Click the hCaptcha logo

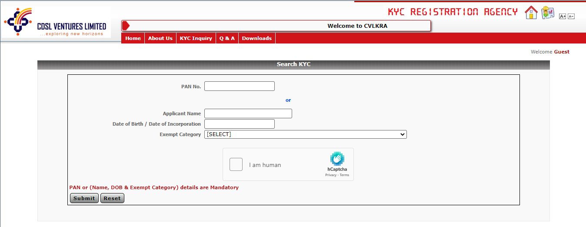coord(337,159)
